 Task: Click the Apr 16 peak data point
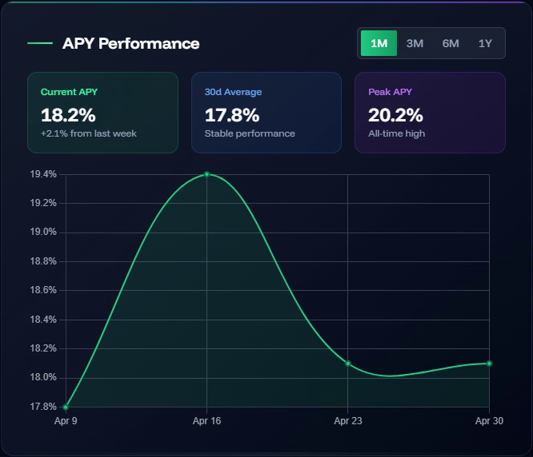point(206,174)
